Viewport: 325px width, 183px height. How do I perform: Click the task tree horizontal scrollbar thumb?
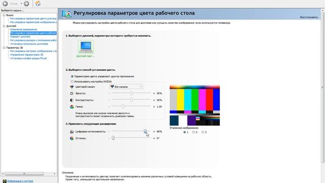[x=24, y=174]
